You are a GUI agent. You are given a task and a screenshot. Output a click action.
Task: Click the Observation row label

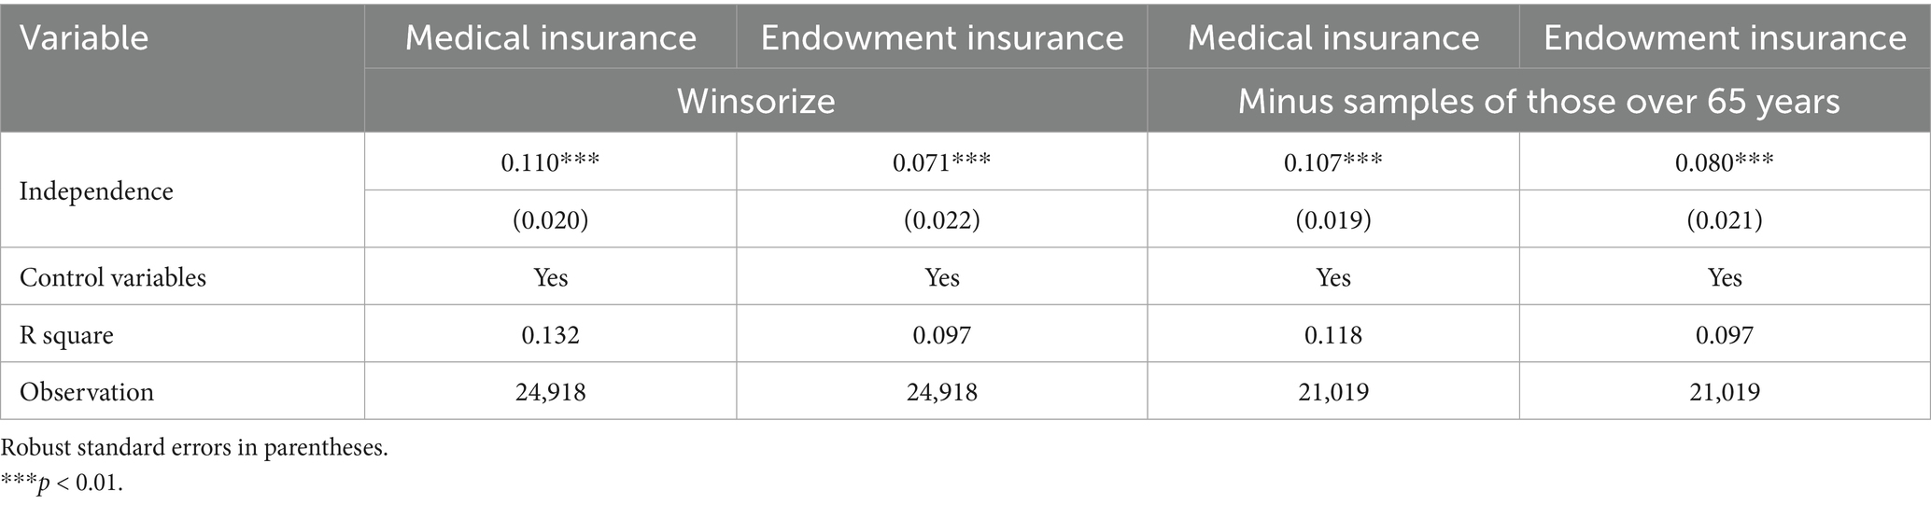click(87, 392)
